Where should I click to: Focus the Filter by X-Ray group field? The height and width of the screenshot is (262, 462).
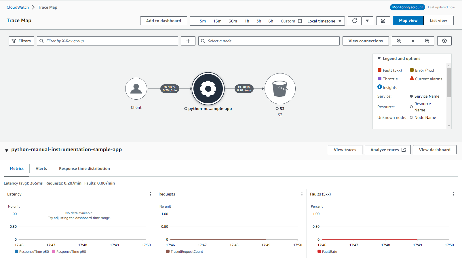pos(107,41)
